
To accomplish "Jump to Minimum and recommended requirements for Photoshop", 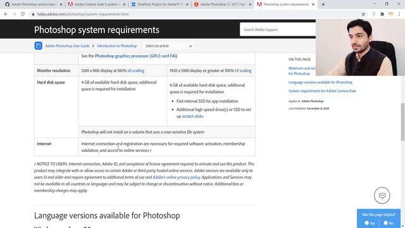I will click(302, 71).
